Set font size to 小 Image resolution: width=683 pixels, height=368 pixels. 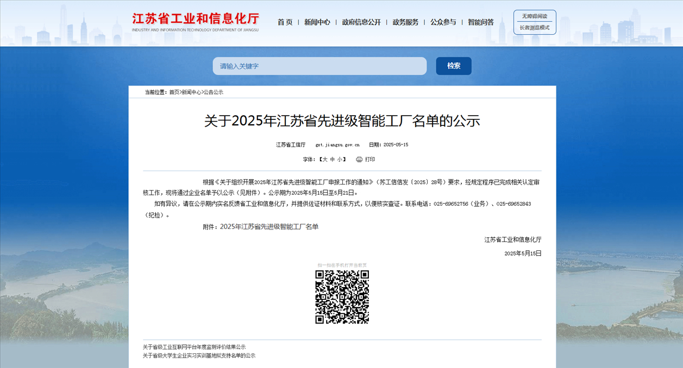340,160
